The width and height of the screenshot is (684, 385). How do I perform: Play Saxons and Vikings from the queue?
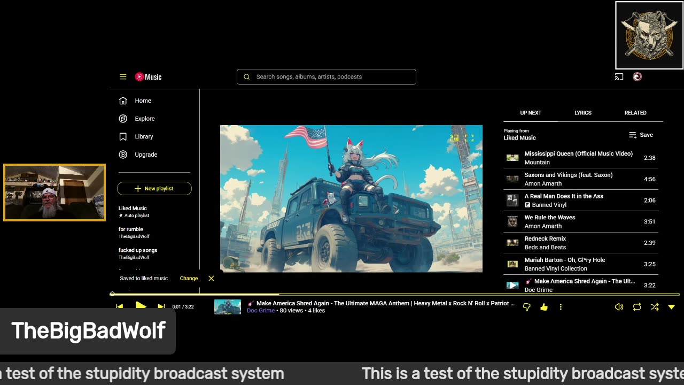pyautogui.click(x=581, y=179)
